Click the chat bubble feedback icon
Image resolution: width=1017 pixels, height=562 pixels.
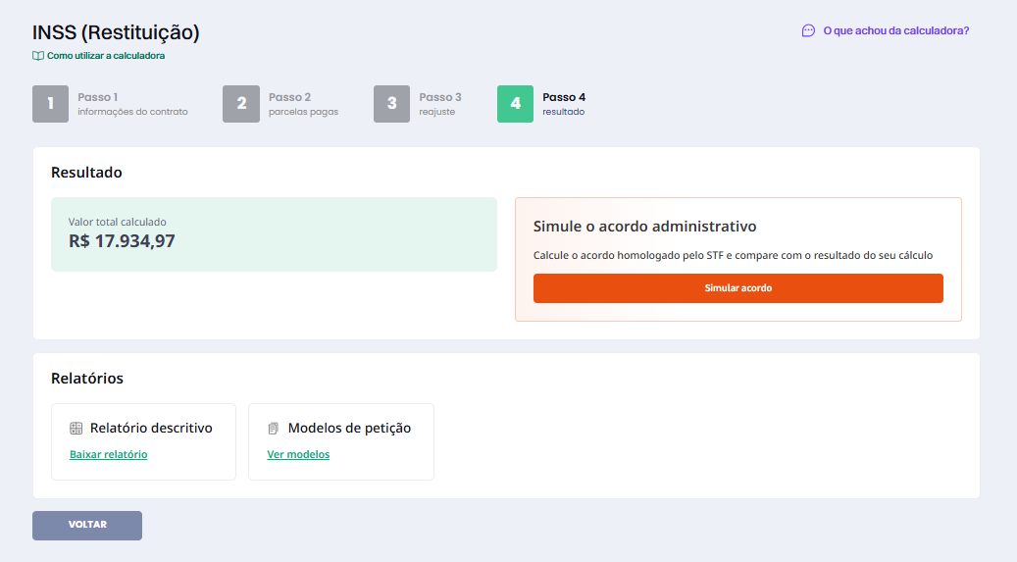808,30
